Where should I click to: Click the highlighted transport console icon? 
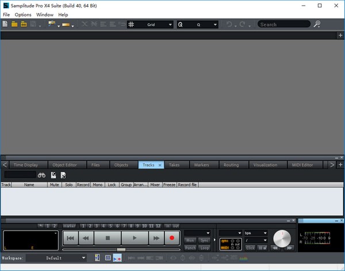pyautogui.click(x=117, y=258)
